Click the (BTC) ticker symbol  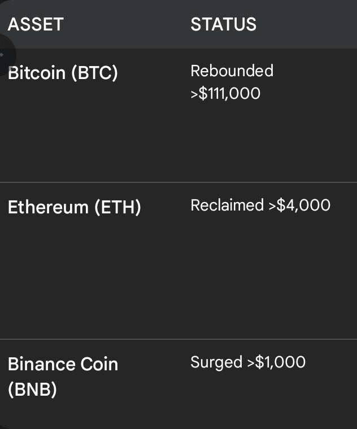(x=94, y=73)
